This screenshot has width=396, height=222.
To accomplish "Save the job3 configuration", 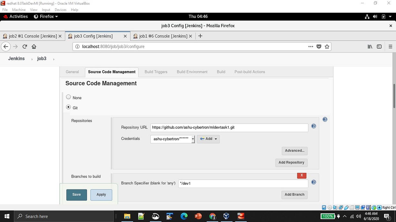I will 77,195.
